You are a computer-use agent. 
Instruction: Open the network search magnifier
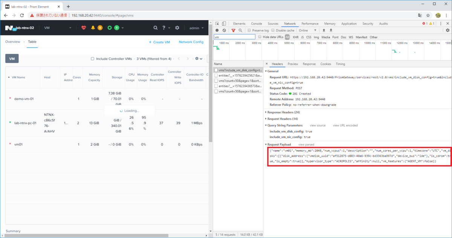click(x=240, y=30)
